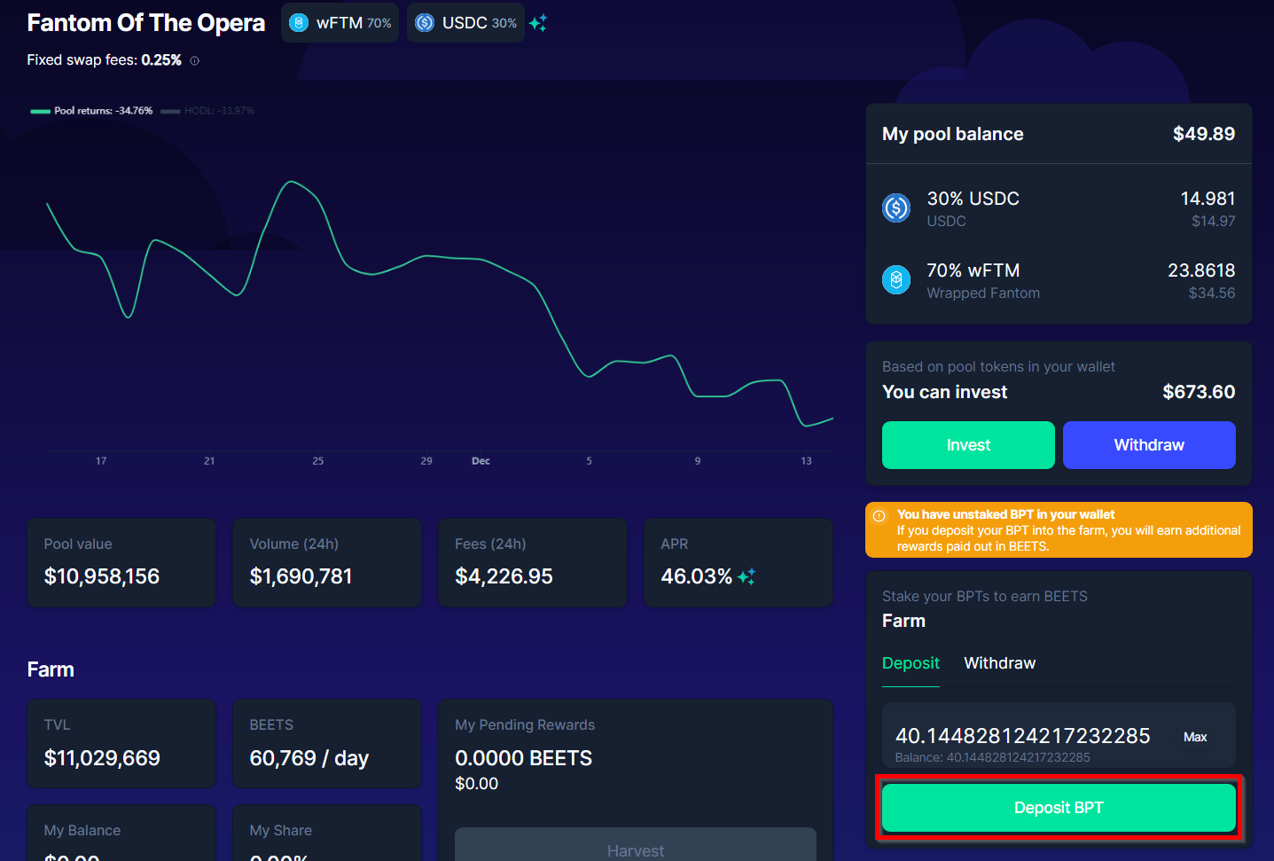
Task: Click the Pool value $10,958,156 card
Action: [121, 563]
